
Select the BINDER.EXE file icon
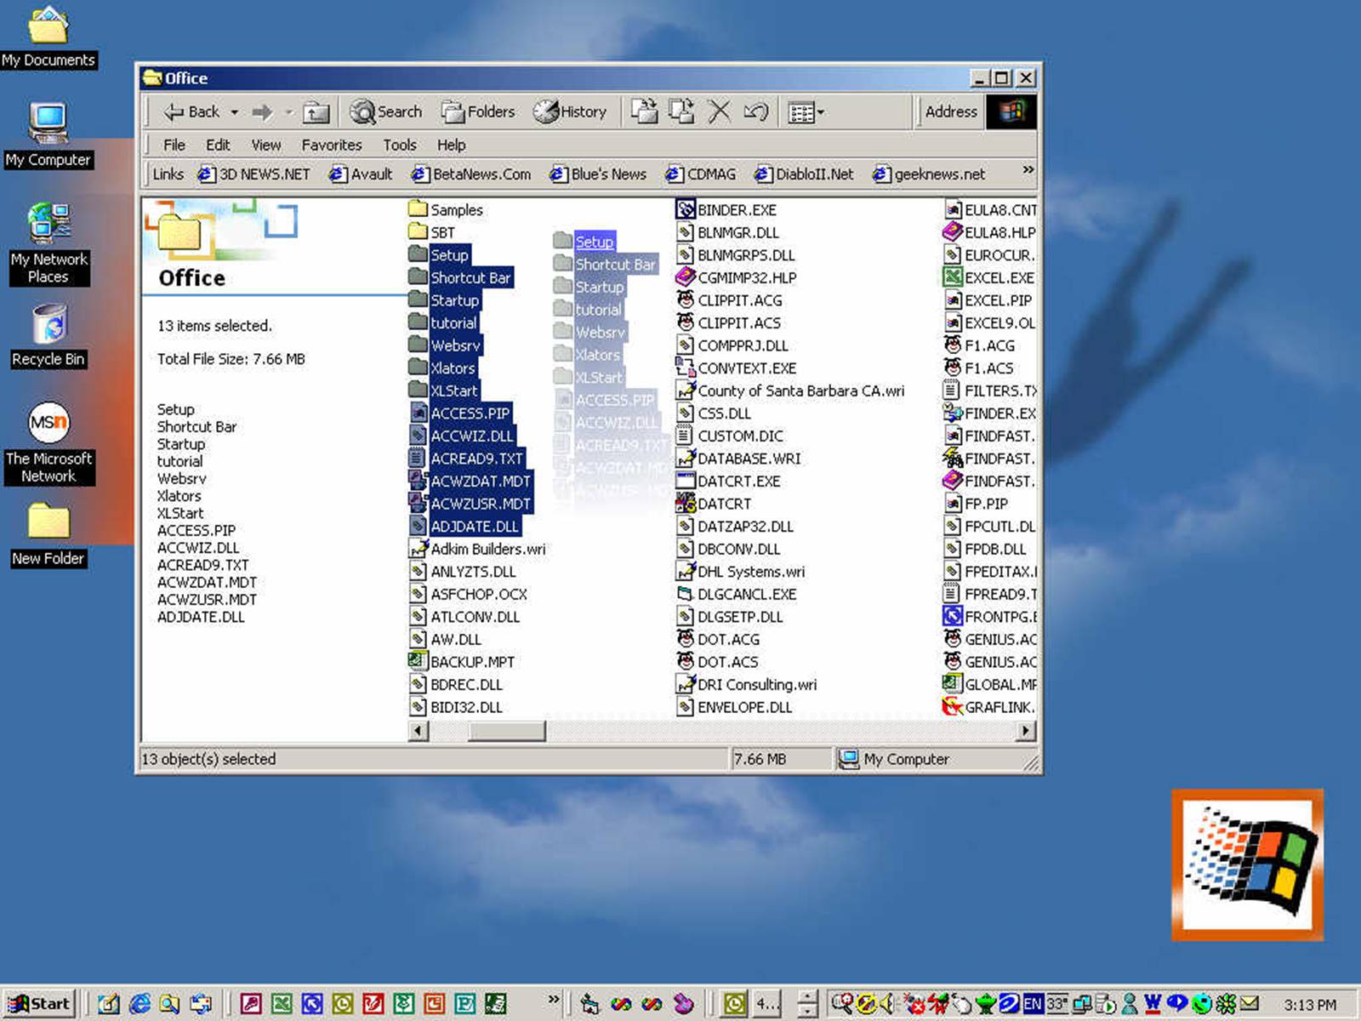click(686, 209)
